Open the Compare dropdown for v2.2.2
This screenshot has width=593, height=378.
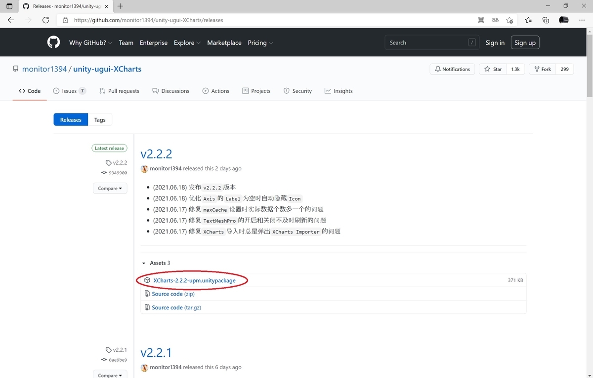point(110,188)
